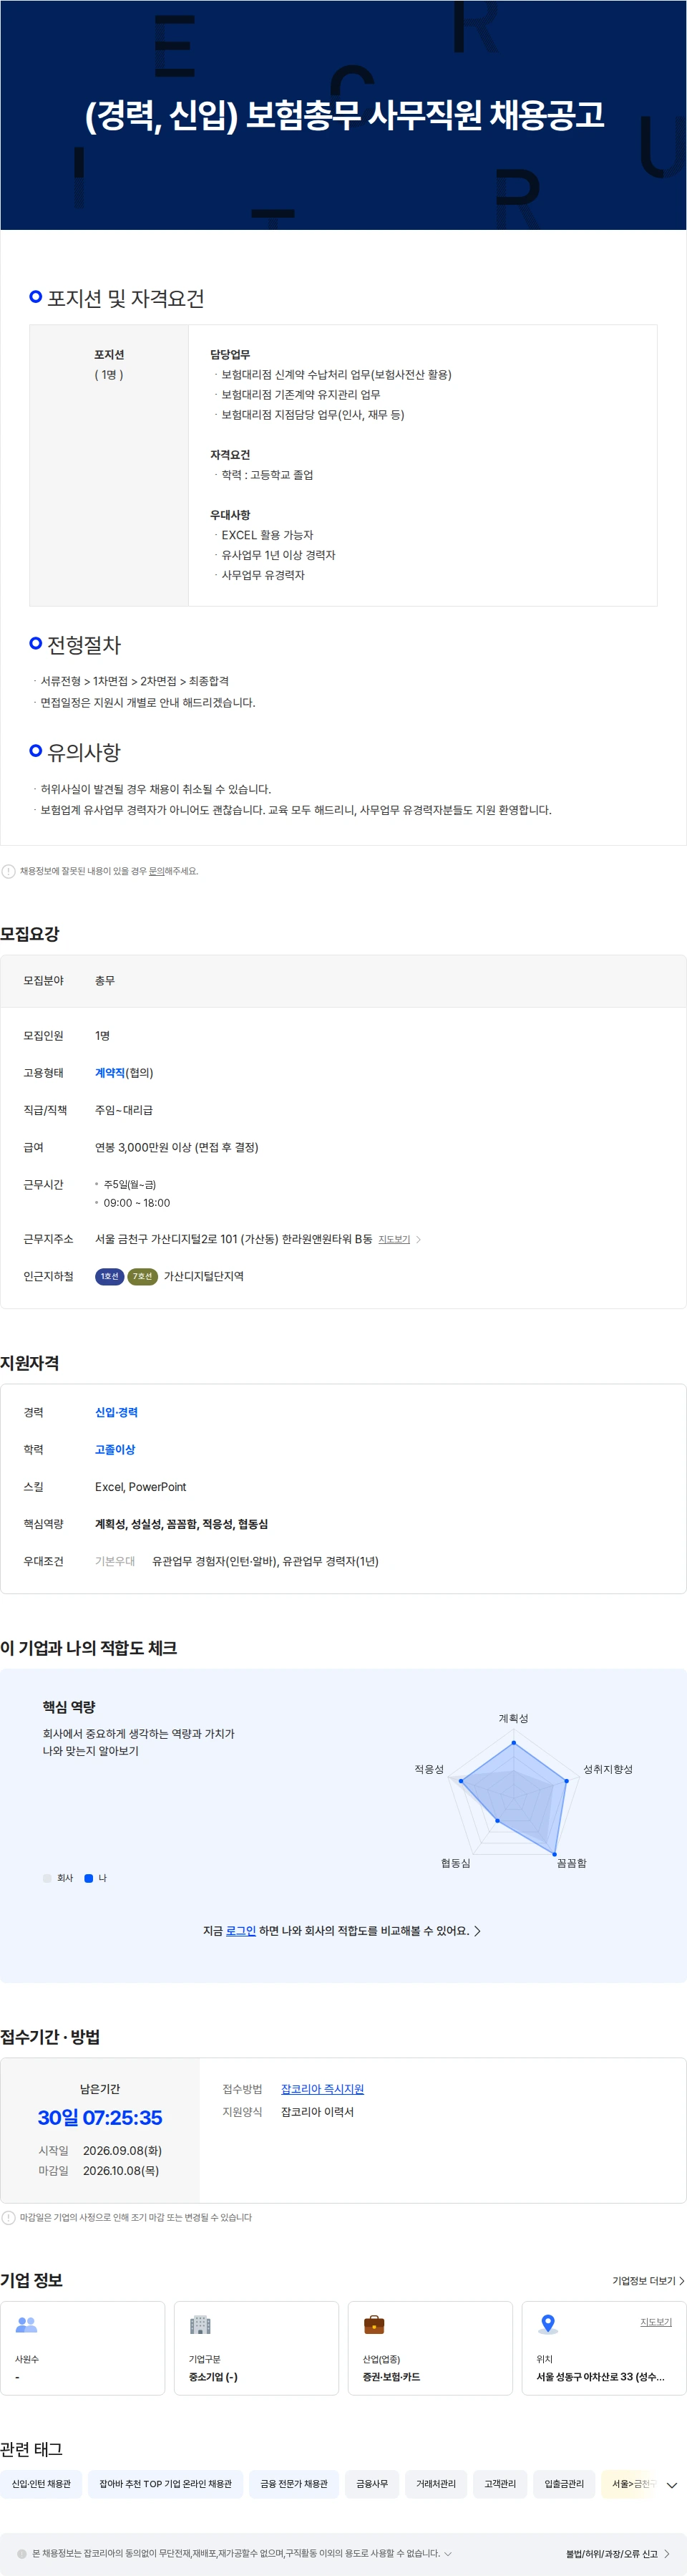
Task: Click the grey 회사 legend marker
Action: (x=47, y=1878)
